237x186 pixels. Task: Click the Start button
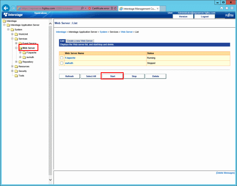(x=113, y=76)
